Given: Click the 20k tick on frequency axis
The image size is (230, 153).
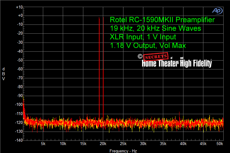Looking at the screenshot, I should pyautogui.click(x=103, y=144).
